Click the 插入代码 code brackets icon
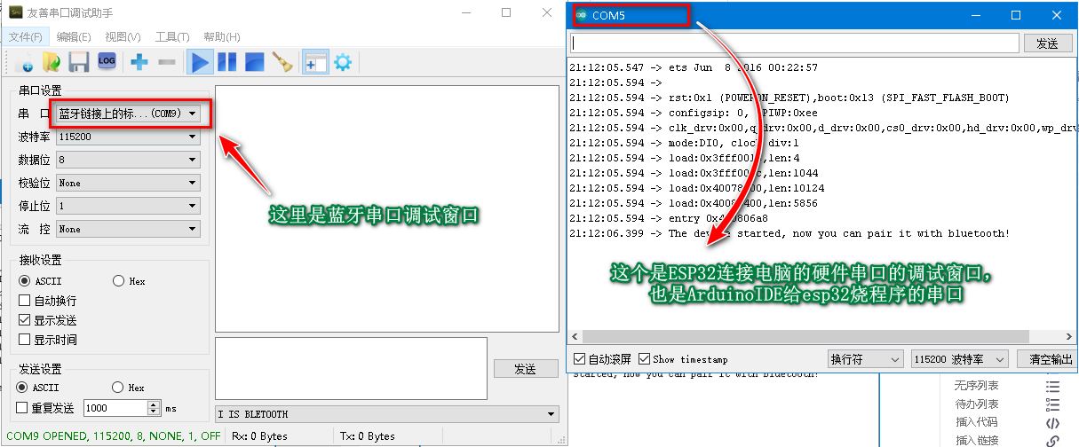The height and width of the screenshot is (447, 1079). pyautogui.click(x=1053, y=422)
